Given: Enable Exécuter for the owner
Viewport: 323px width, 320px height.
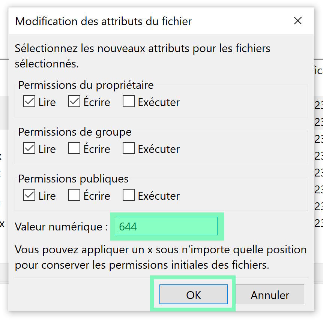Looking at the screenshot, I should click(x=128, y=102).
